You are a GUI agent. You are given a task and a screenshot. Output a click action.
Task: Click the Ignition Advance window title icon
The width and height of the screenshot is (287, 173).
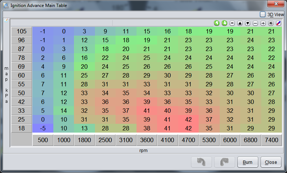(x=6, y=6)
